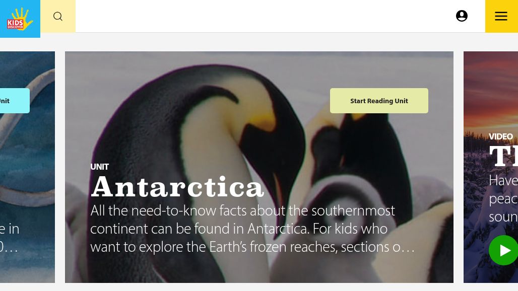Open the previous carousel card on the left
The width and height of the screenshot is (518, 291).
[27, 167]
